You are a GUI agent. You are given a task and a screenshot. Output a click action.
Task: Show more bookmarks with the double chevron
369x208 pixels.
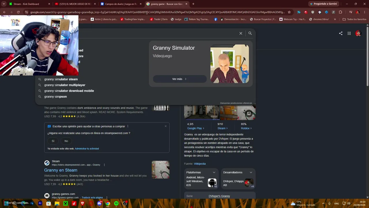335,19
